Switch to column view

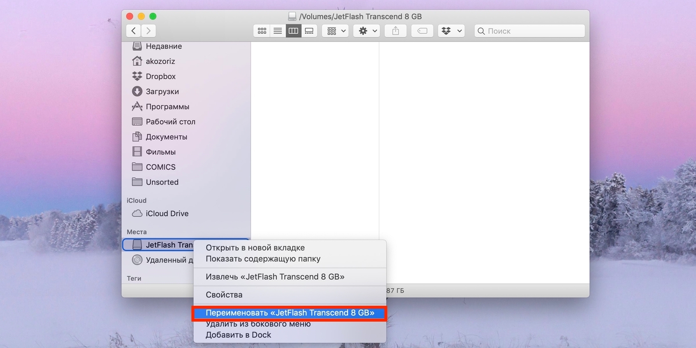point(293,31)
